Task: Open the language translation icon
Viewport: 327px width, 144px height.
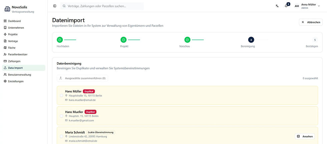Action: pyautogui.click(x=277, y=6)
